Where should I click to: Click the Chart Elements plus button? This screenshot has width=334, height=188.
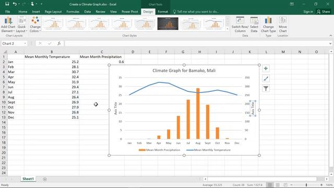pos(266,68)
